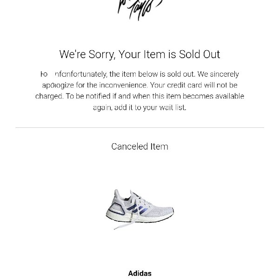Image resolution: width=279 pixels, height=279 pixels.
Task: Click the words "again, add it to your"
Action: pos(125,107)
